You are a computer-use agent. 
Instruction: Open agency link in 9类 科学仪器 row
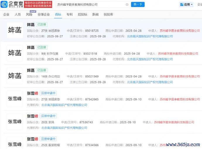(150, 59)
